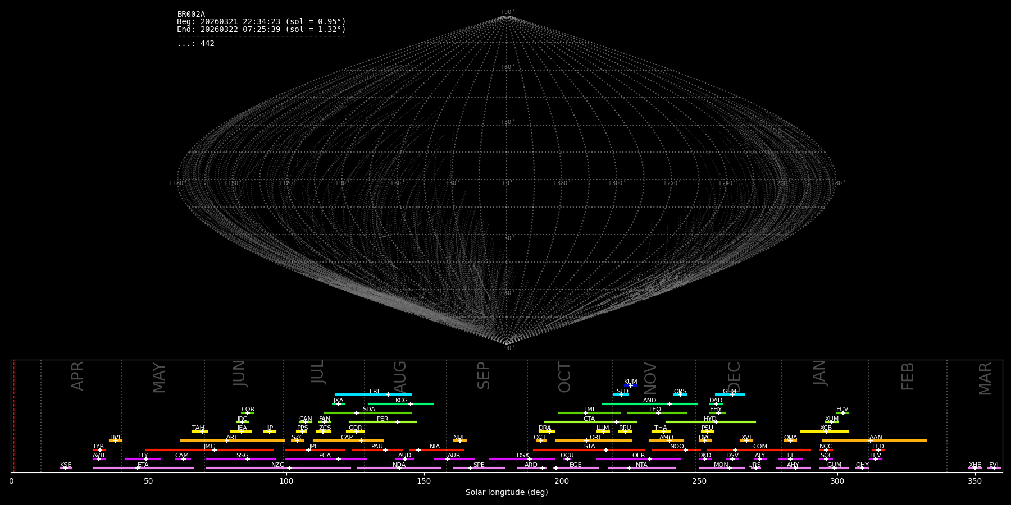
Task: Click the SPE shower label
Action: (479, 465)
